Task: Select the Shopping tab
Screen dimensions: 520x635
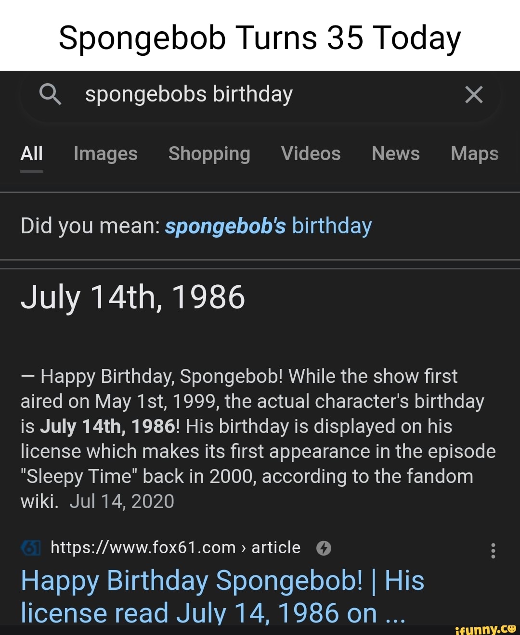Action: click(x=209, y=153)
